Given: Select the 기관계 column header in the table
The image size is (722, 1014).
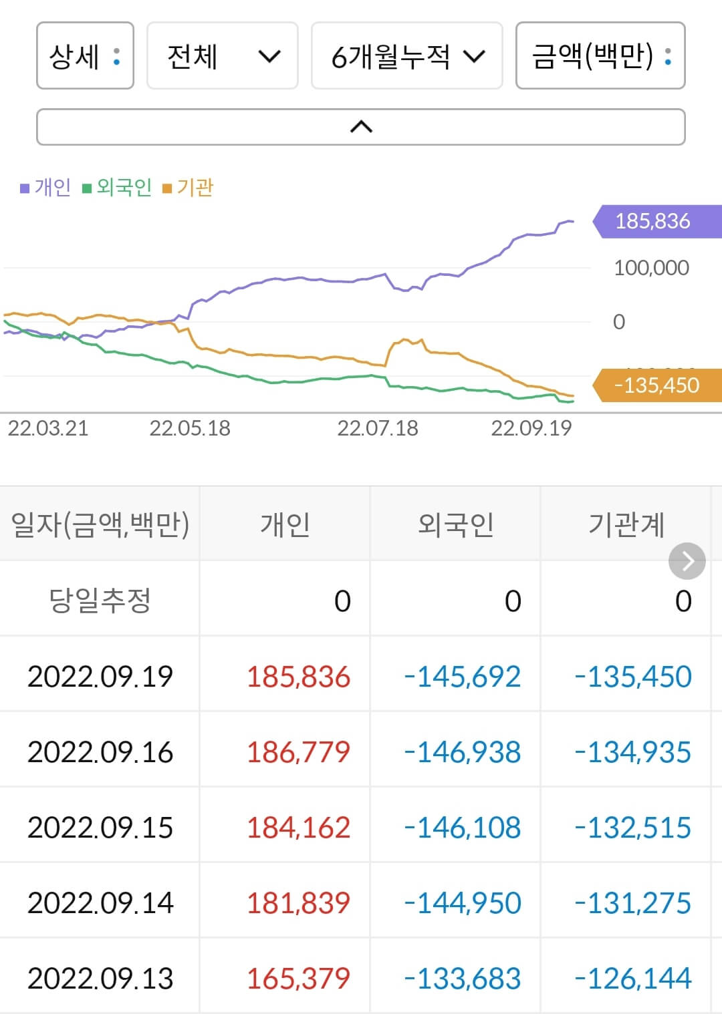Looking at the screenshot, I should 628,525.
